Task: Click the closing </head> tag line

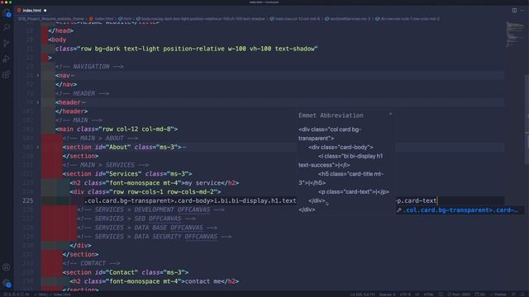Action: click(x=60, y=31)
